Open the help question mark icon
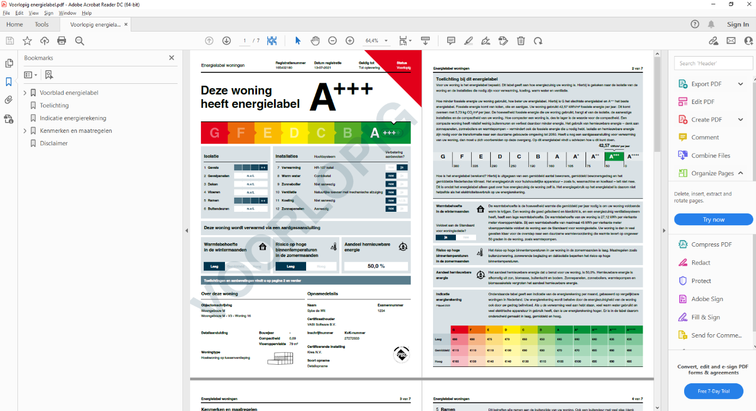Viewport: 756px width, 411px height. [695, 24]
